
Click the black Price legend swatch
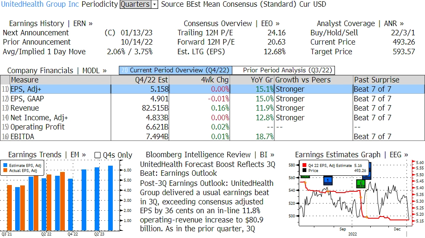pos(304,171)
